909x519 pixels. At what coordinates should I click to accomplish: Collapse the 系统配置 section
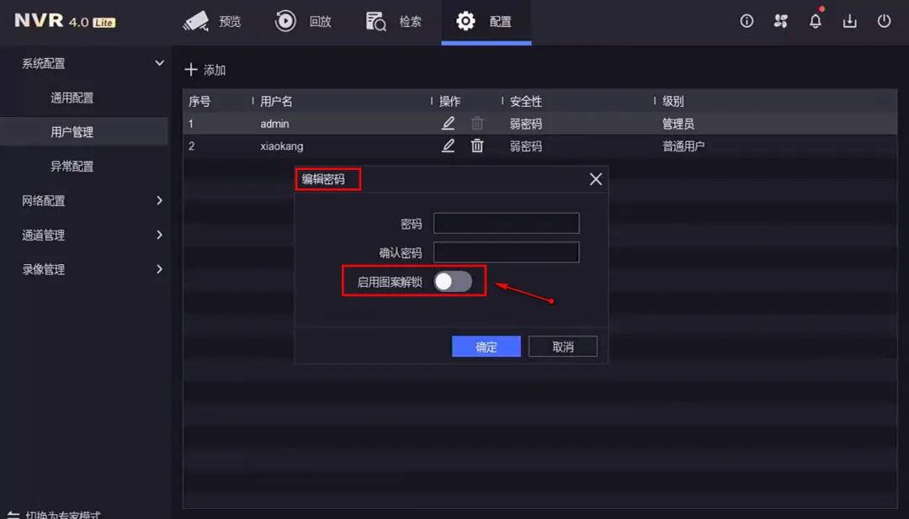[x=159, y=63]
